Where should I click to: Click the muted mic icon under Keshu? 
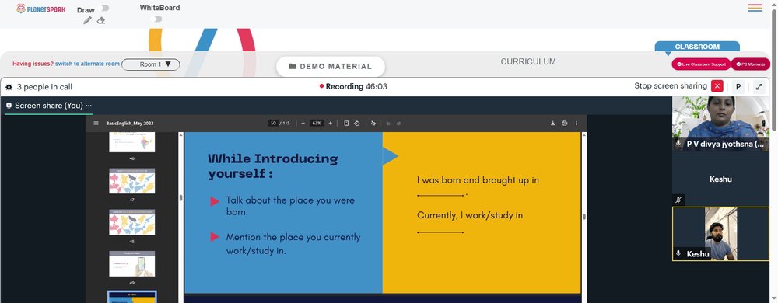(x=678, y=200)
